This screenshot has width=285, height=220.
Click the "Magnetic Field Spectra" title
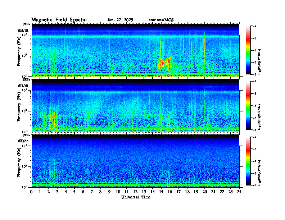[x=59, y=20]
